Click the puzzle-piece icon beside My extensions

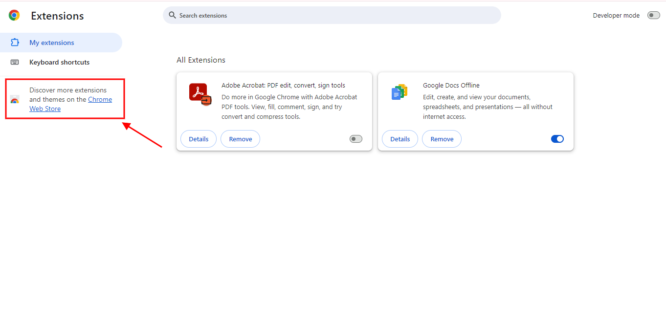tap(15, 43)
